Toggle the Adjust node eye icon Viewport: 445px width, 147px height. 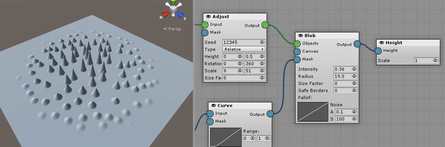pyautogui.click(x=208, y=17)
